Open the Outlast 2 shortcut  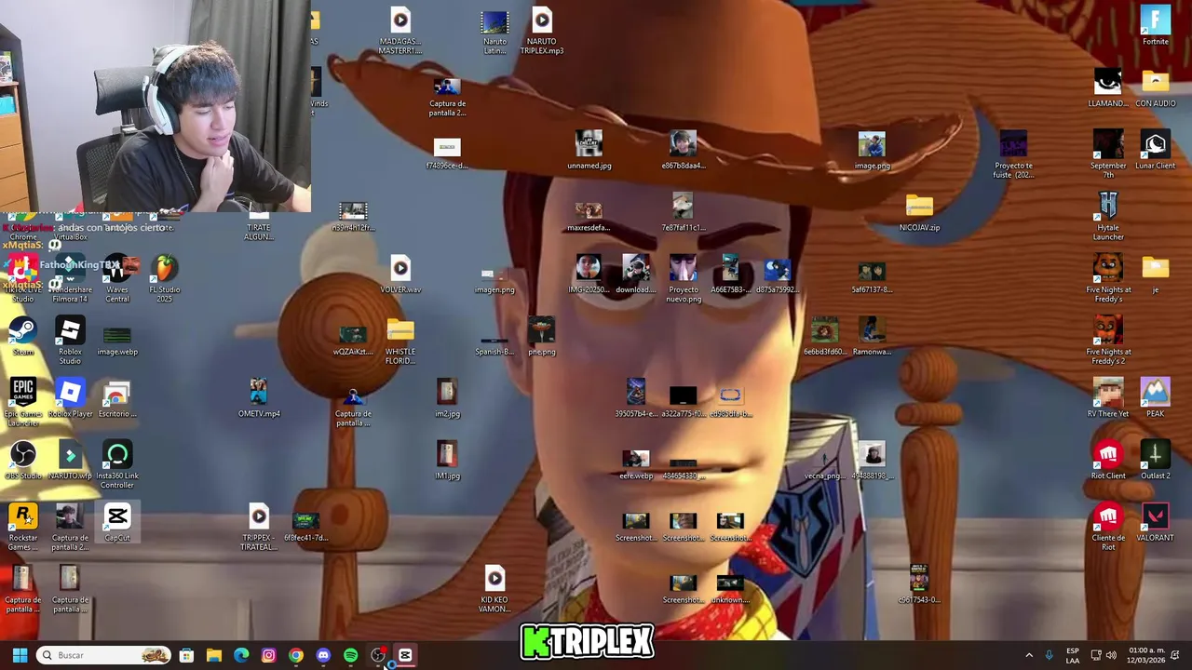pos(1155,461)
